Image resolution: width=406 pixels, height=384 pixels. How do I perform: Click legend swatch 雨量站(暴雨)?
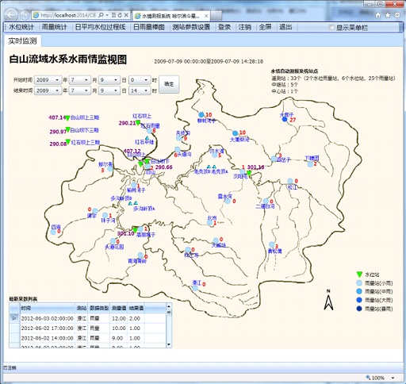(359, 309)
